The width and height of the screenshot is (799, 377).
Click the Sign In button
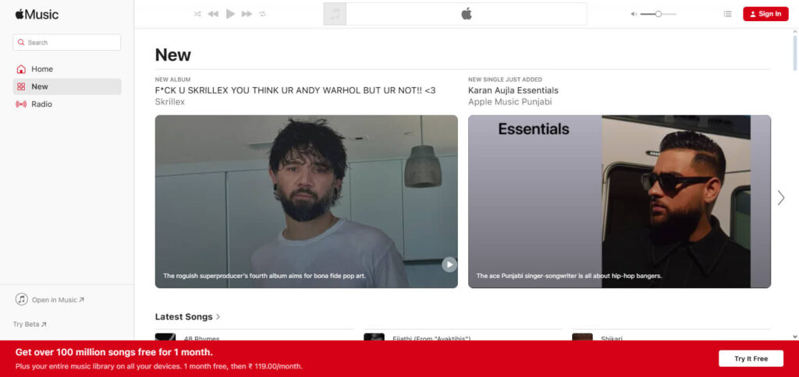click(765, 14)
